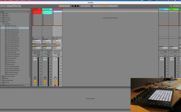181x112 pixels.
Task: Launch first red clip in Drummer track
Action: pyautogui.click(x=37, y=11)
